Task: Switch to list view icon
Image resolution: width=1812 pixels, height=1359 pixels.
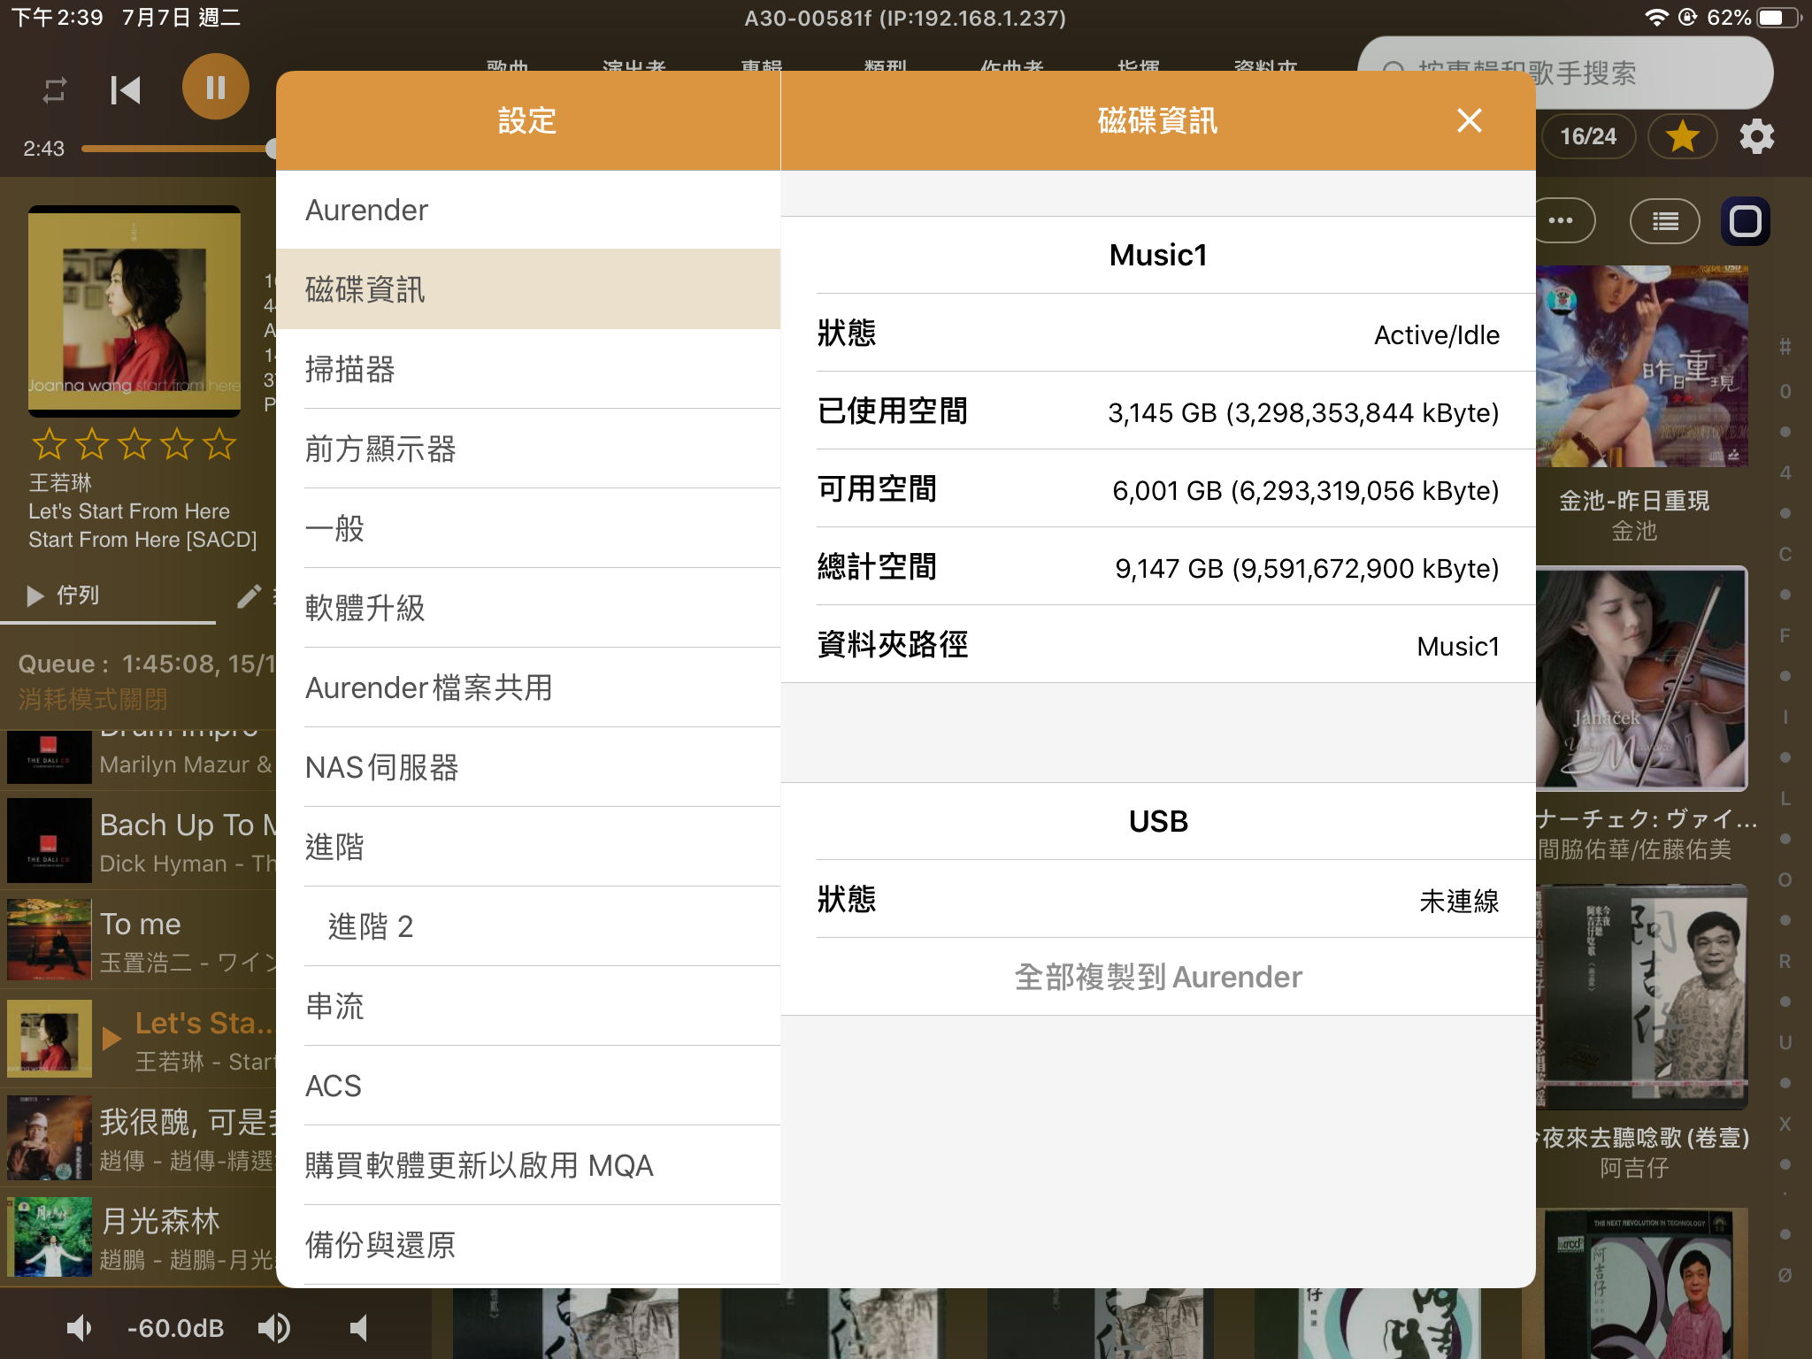Action: coord(1664,221)
